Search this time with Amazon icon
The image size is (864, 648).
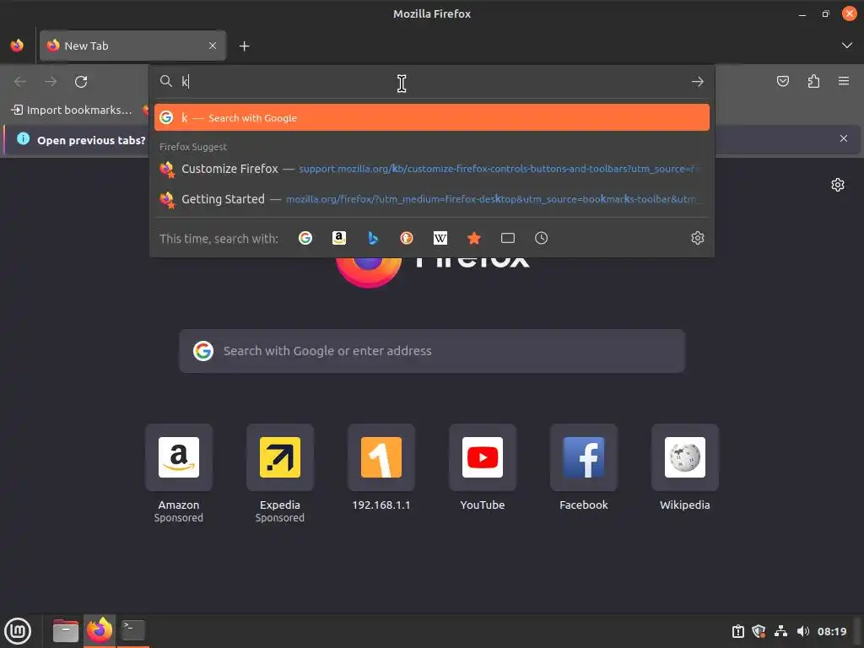tap(339, 238)
